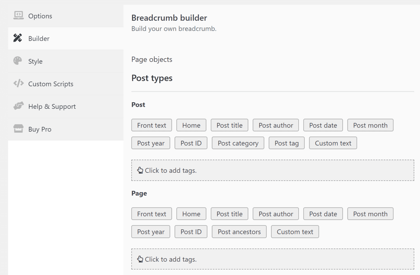Add the Post year tag for Page
This screenshot has width=420, height=275.
tap(150, 232)
